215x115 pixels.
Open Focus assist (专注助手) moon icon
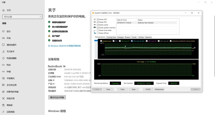point(3,52)
